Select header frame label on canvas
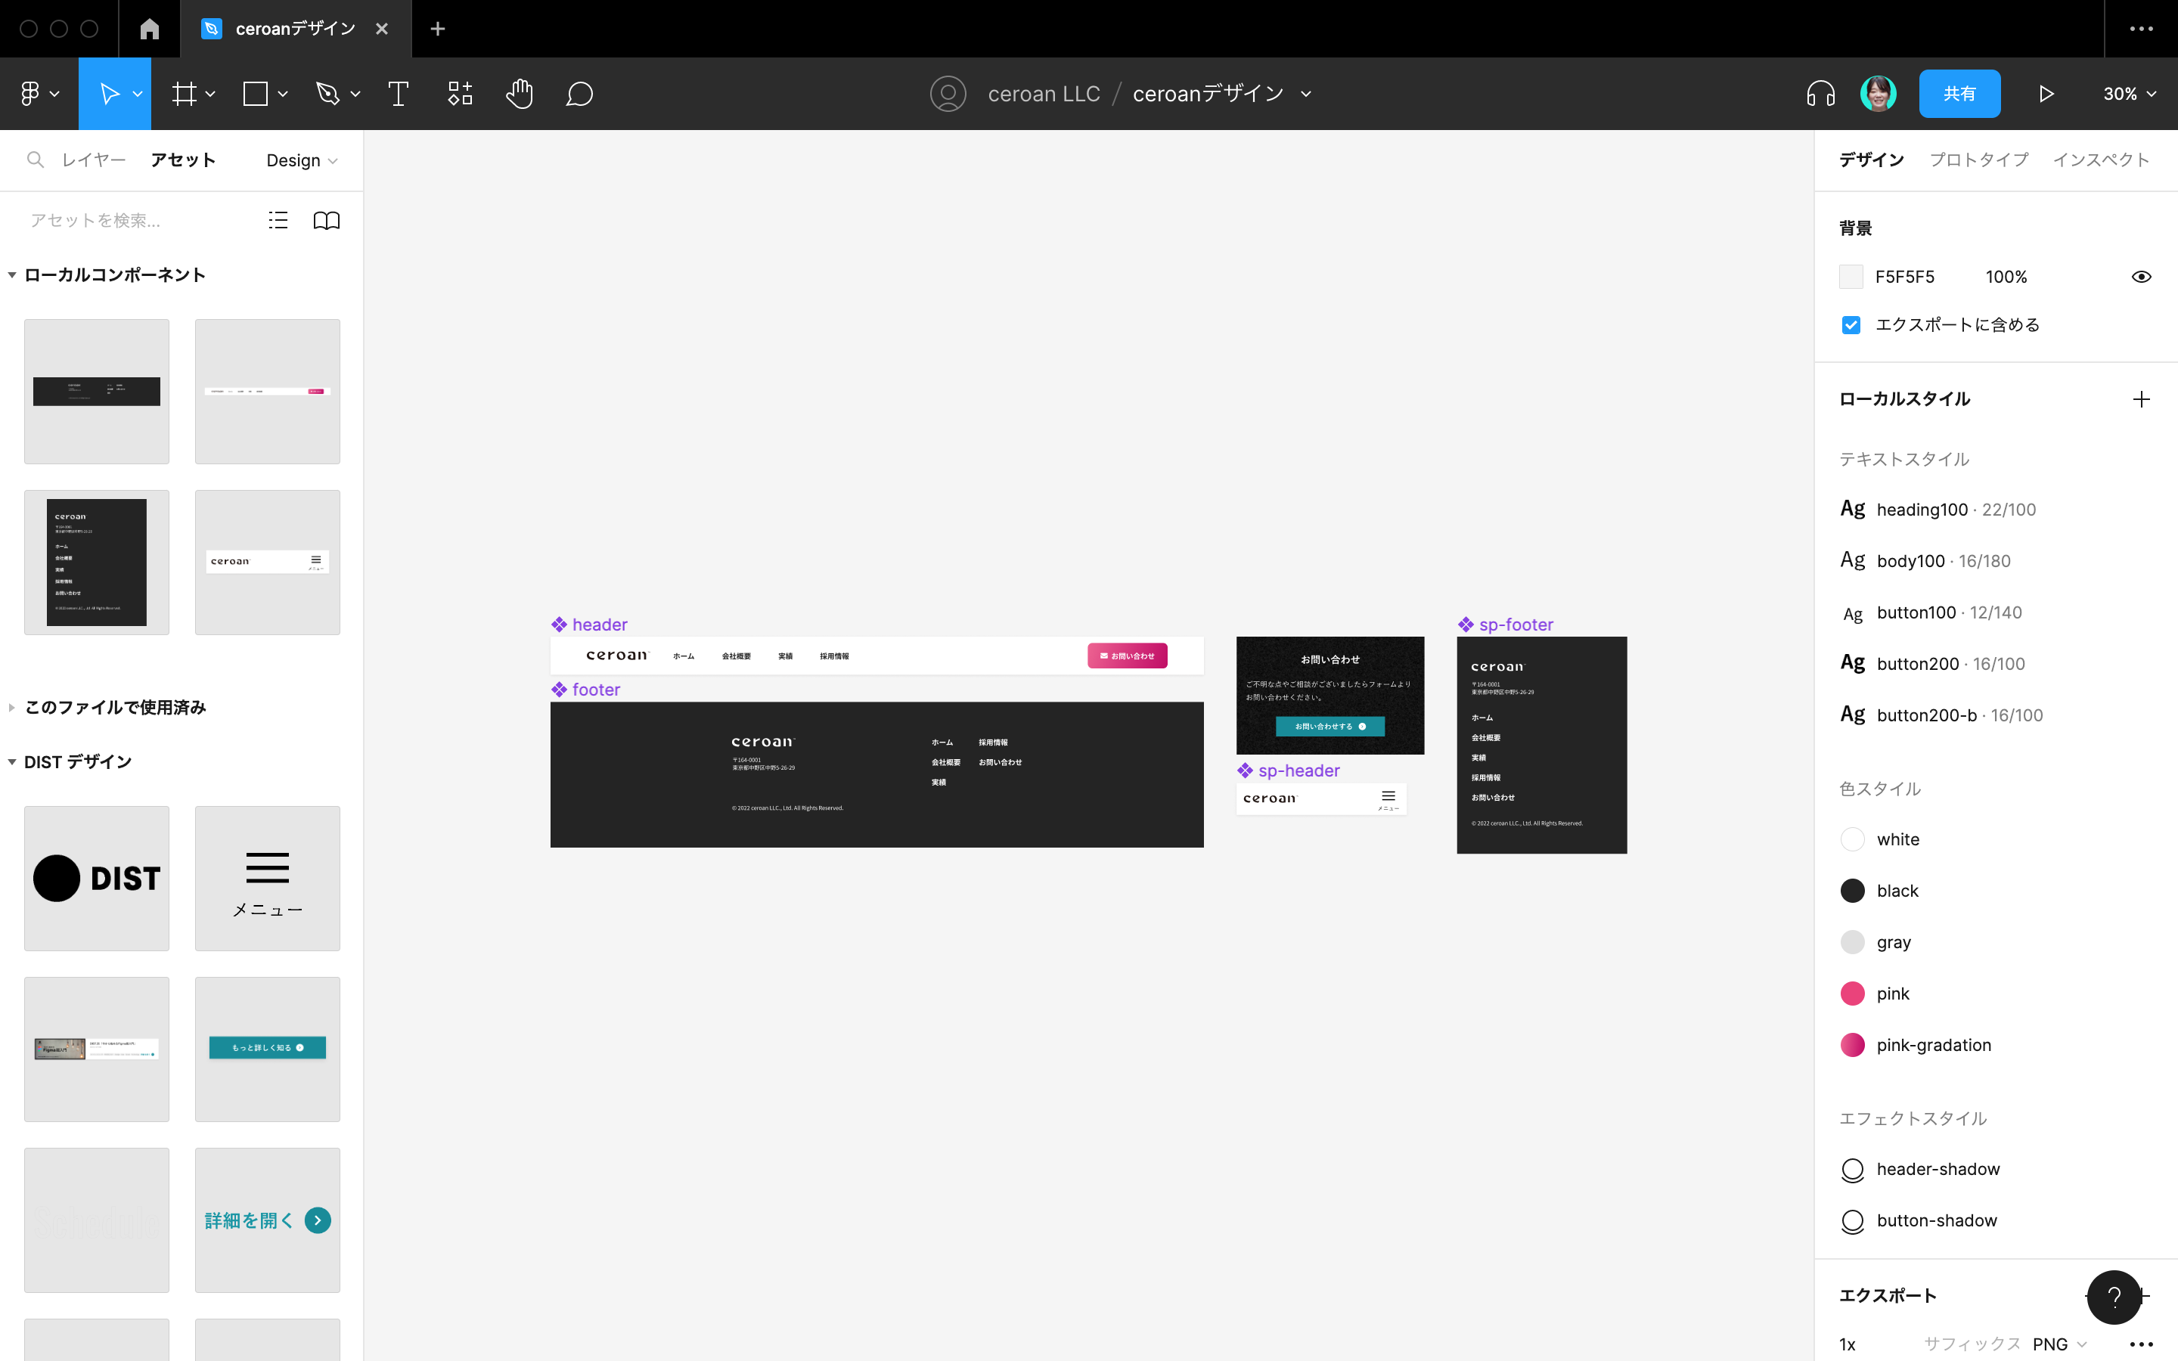The image size is (2178, 1361). click(x=600, y=625)
